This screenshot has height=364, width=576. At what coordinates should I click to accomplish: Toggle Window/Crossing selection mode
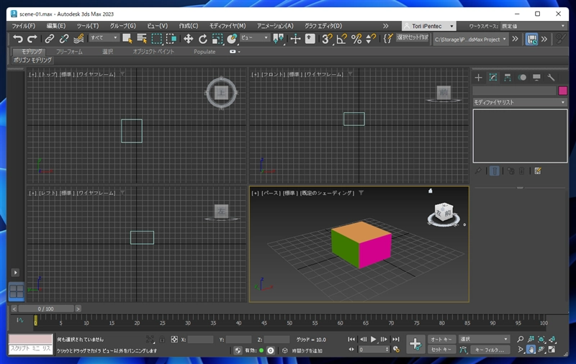[171, 39]
